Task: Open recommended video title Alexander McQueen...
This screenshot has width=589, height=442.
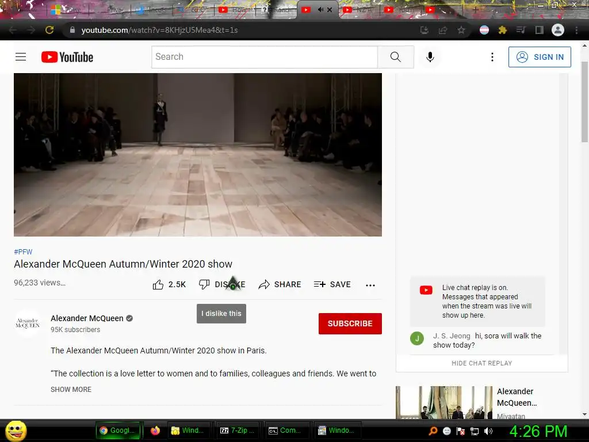Action: 517,397
